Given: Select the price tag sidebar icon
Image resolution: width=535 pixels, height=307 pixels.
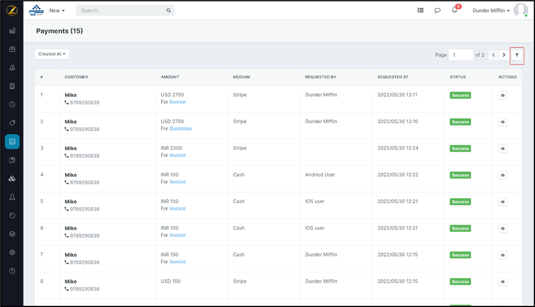Looking at the screenshot, I should [x=12, y=123].
